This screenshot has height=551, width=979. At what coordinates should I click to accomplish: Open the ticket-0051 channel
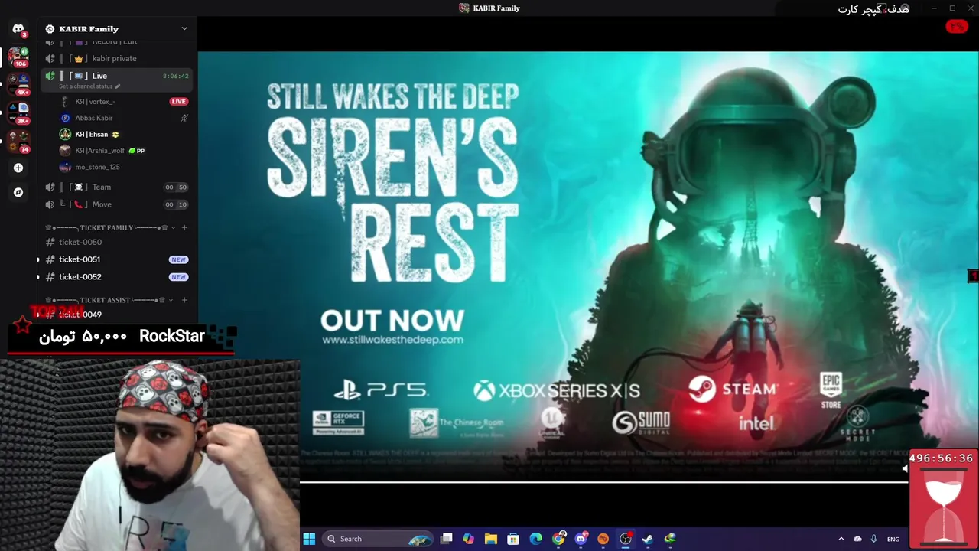[x=117, y=259]
